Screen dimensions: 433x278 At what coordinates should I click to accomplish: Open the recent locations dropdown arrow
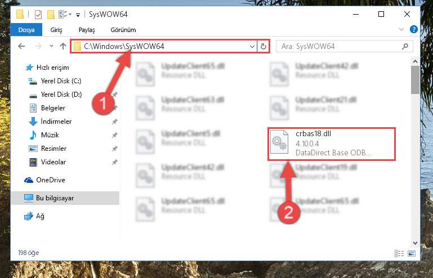[x=51, y=46]
